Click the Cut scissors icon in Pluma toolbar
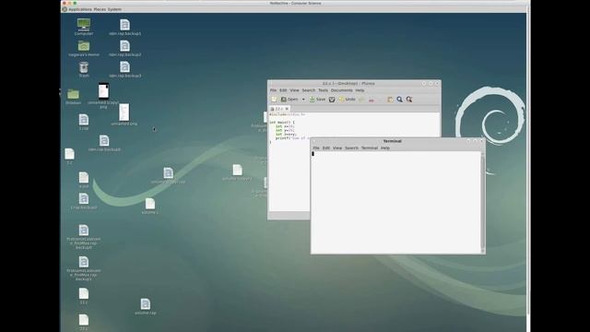Image resolution: width=590 pixels, height=332 pixels. tap(372, 100)
